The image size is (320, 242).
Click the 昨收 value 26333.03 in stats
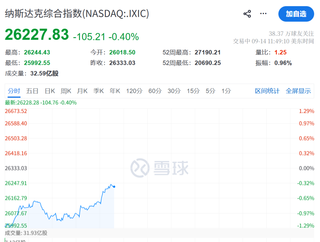[x=122, y=63]
